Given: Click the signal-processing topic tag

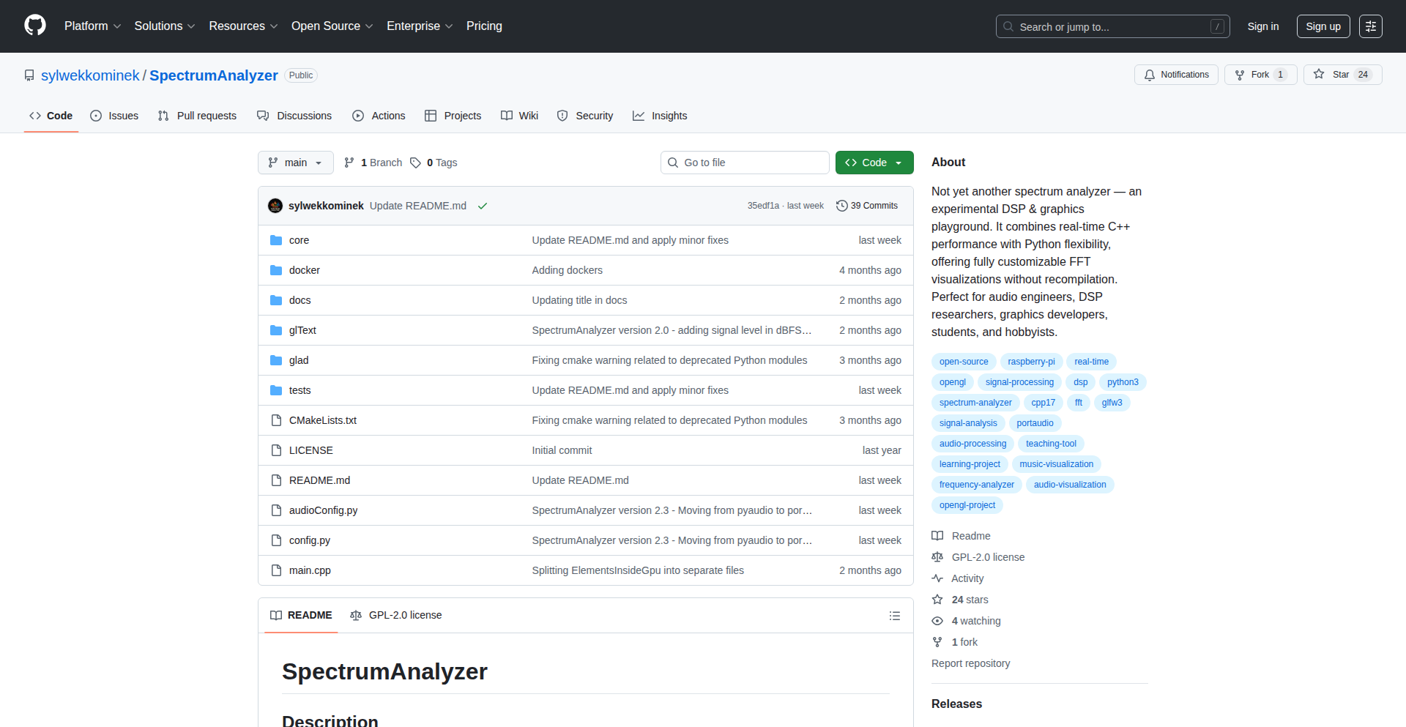Looking at the screenshot, I should [x=1019, y=382].
